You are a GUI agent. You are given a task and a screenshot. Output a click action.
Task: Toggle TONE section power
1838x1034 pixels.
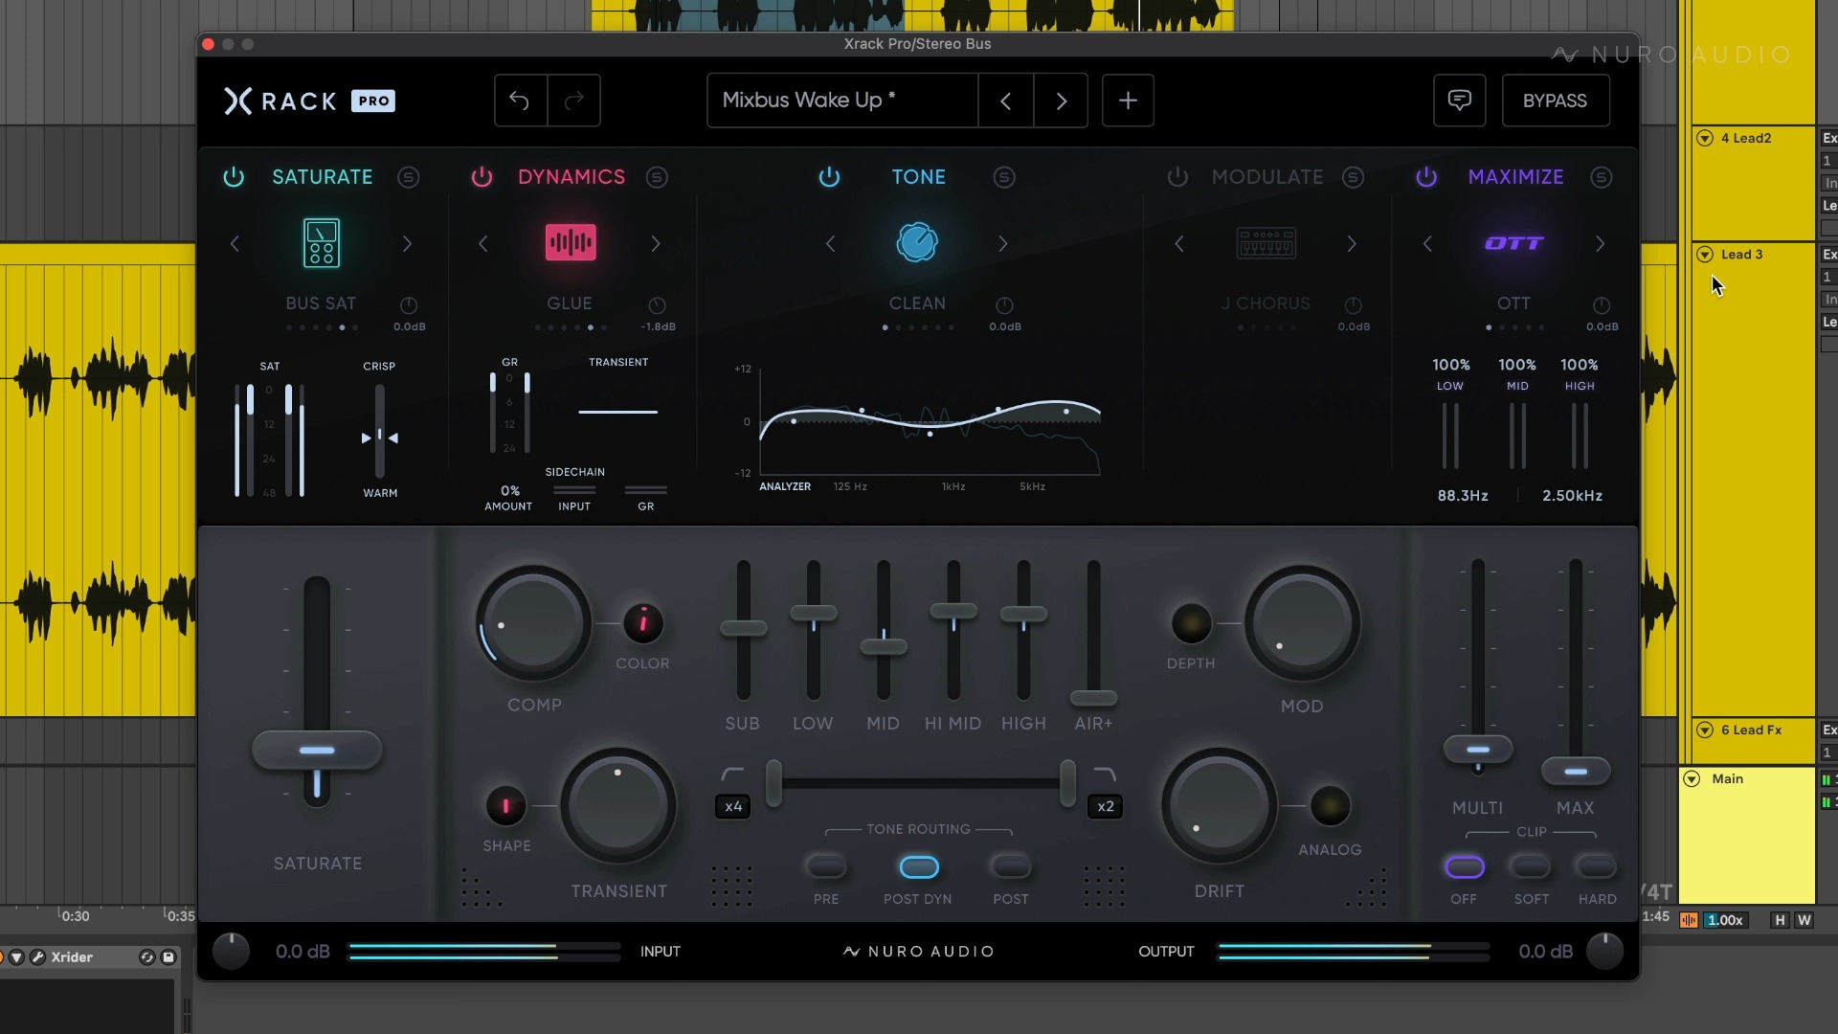pos(829,177)
